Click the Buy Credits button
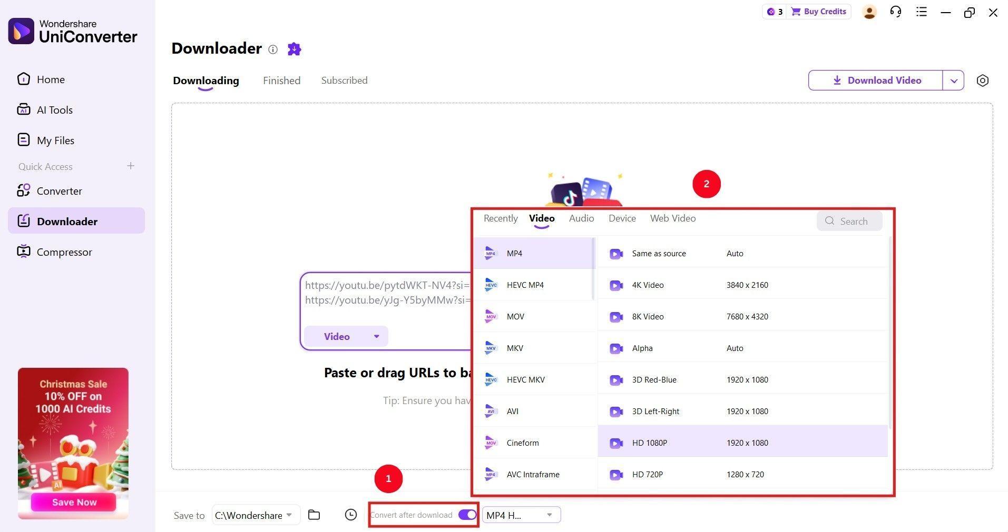Screen dimensions: 1008x532 point(818,11)
